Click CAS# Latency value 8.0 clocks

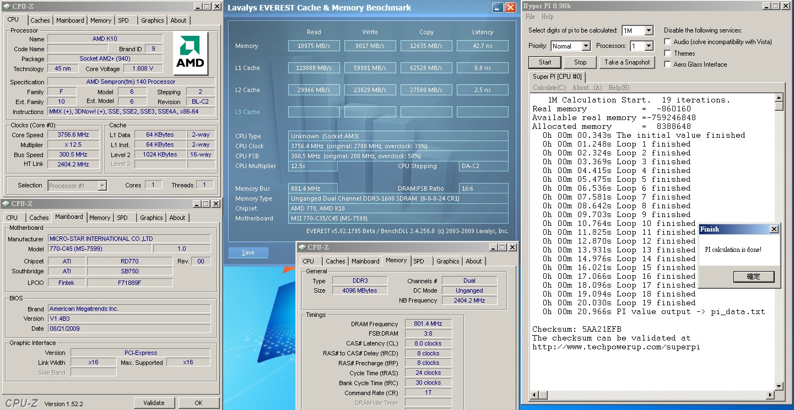[428, 343]
